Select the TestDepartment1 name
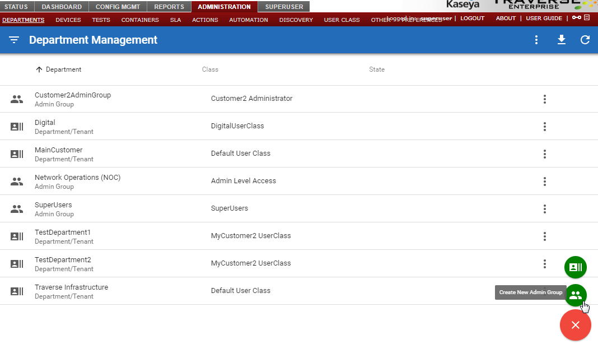 pyautogui.click(x=63, y=233)
